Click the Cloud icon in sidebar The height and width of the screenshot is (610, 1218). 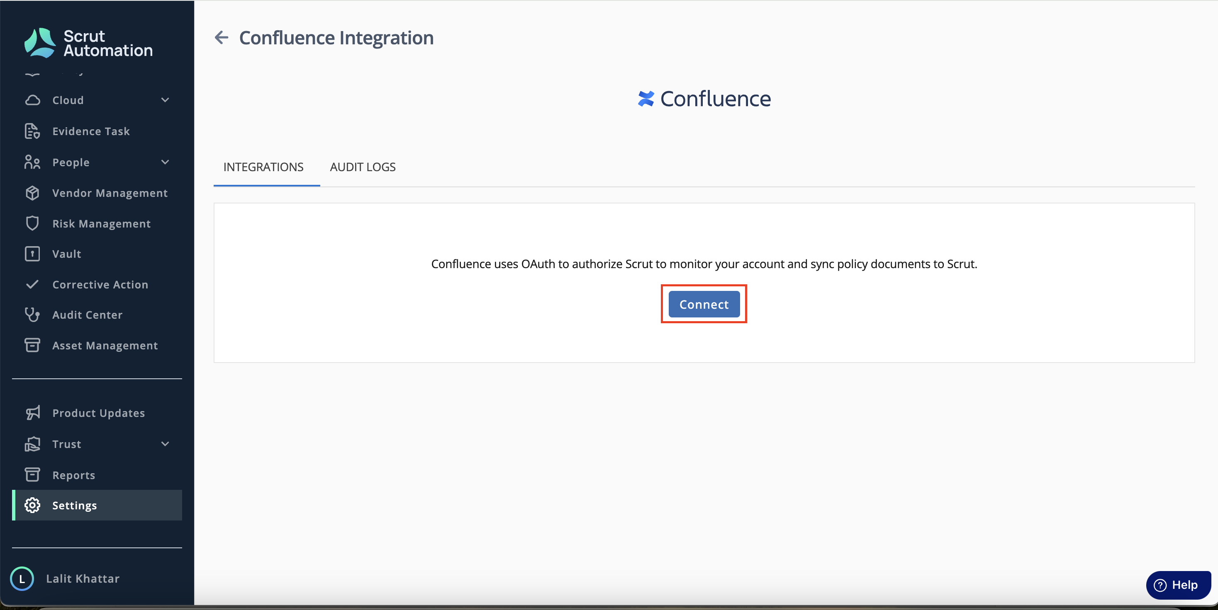(x=32, y=100)
